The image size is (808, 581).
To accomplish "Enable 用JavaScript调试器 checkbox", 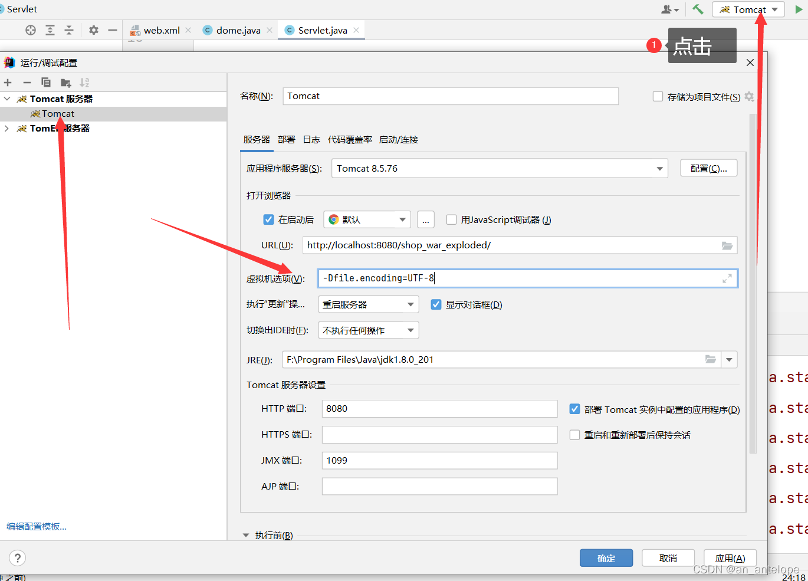I will [x=452, y=219].
